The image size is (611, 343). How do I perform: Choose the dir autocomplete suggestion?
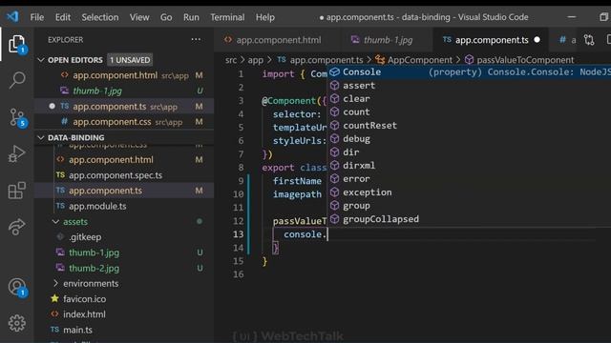pos(469,152)
